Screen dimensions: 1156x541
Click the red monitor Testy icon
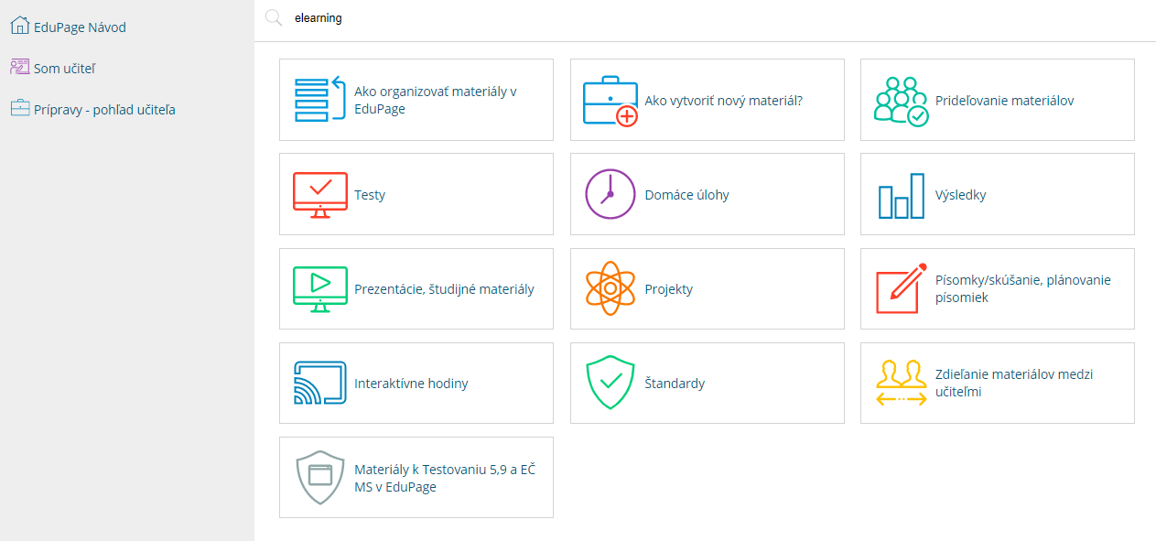[x=320, y=195]
